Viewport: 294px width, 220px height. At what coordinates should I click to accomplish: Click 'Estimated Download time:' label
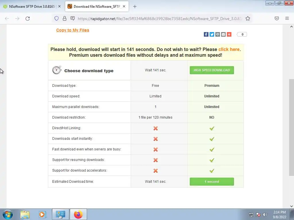73,182
